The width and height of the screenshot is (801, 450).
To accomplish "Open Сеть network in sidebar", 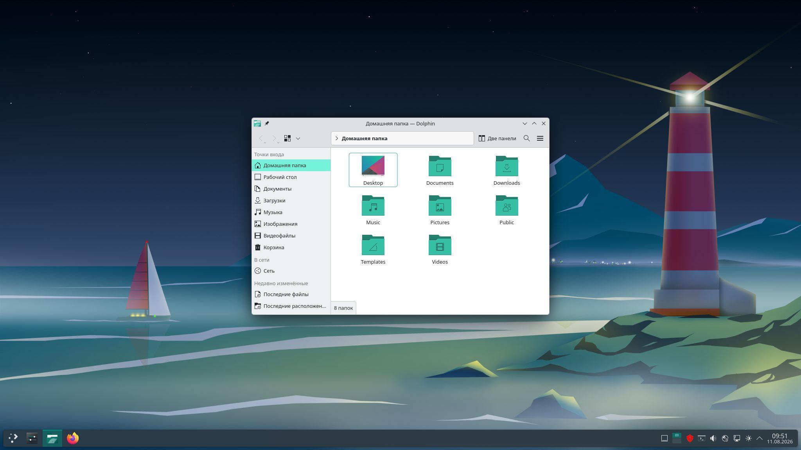I will pyautogui.click(x=291, y=271).
